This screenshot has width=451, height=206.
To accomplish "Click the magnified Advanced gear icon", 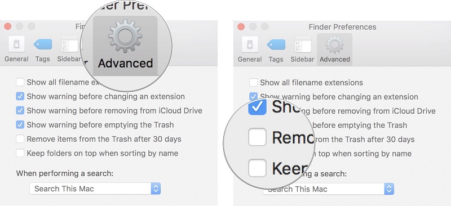I will coord(125,37).
